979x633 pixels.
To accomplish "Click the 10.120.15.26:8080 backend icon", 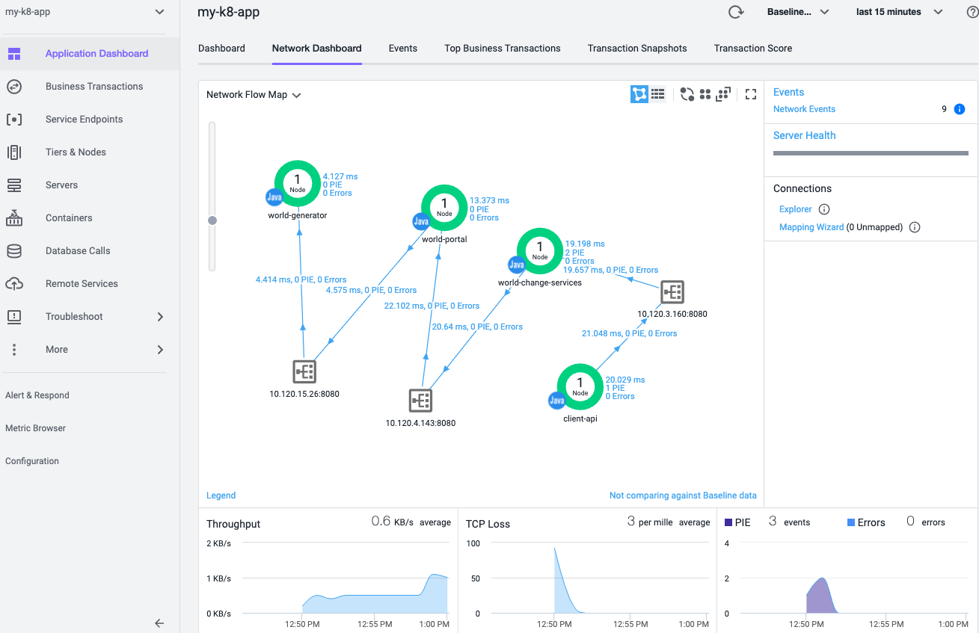I will pyautogui.click(x=304, y=371).
